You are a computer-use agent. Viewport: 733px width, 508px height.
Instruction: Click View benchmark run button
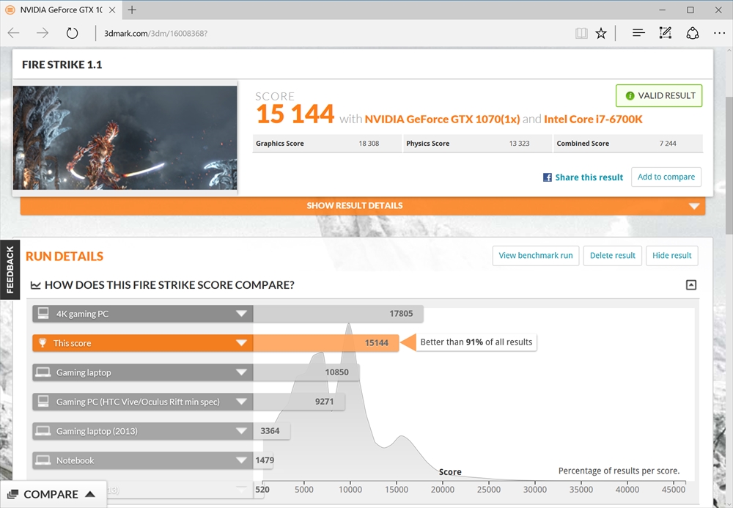tap(536, 256)
